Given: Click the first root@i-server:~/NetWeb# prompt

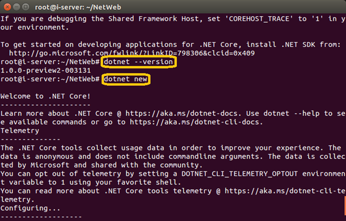Looking at the screenshot, I should (x=50, y=62).
